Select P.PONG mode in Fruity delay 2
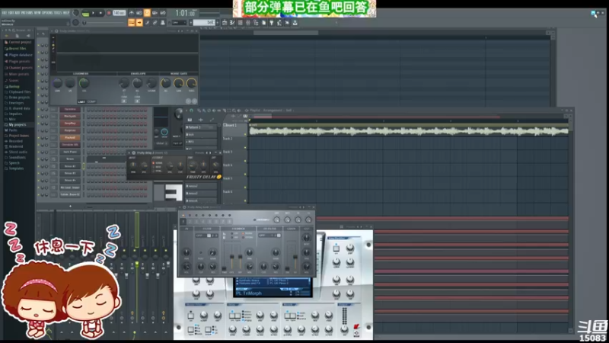This screenshot has height=343, width=609. [x=157, y=170]
